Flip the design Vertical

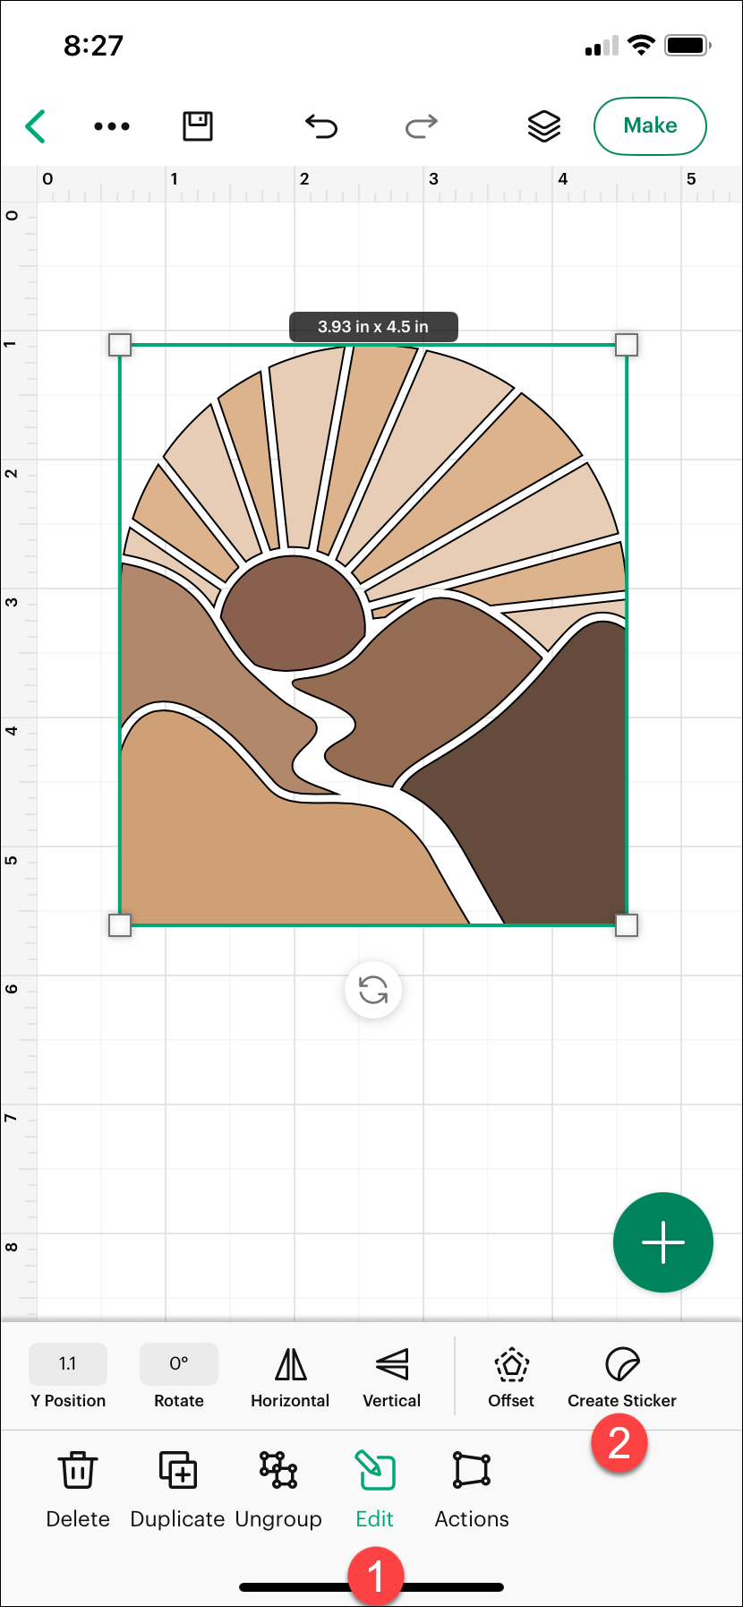(x=392, y=1377)
